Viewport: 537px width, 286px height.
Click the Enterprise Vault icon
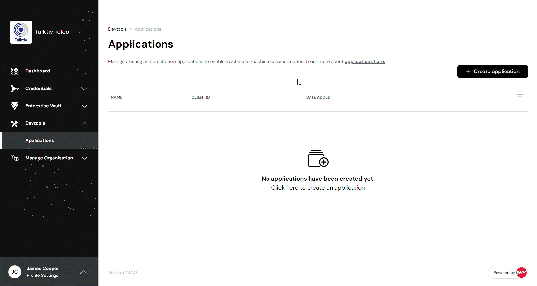click(x=15, y=106)
